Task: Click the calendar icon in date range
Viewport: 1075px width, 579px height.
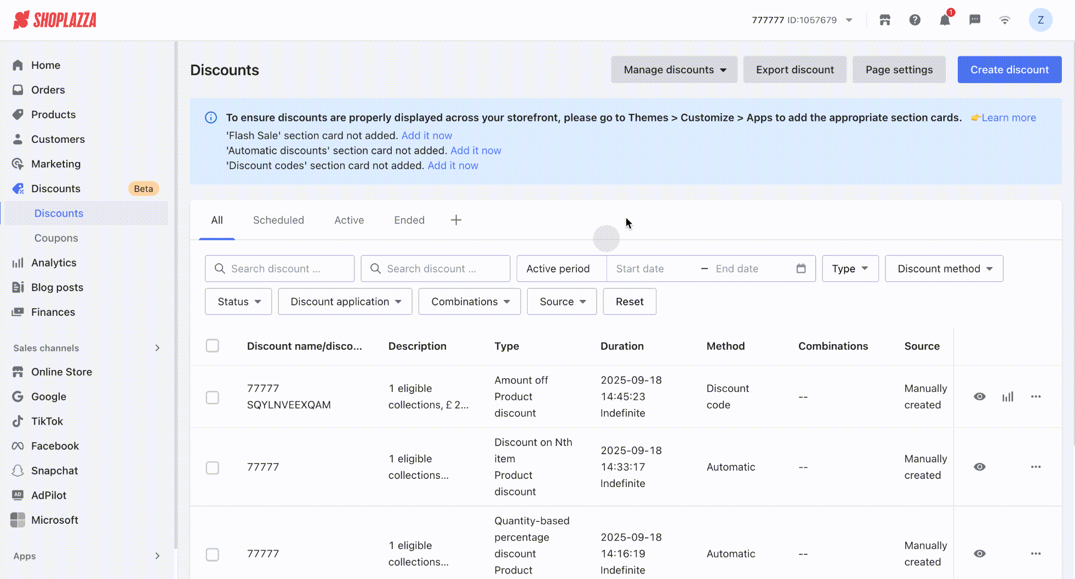Action: click(801, 269)
